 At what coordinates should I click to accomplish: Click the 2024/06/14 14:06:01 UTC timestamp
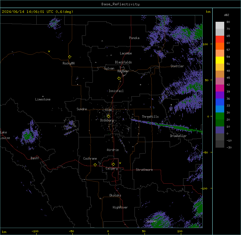pos(37,12)
